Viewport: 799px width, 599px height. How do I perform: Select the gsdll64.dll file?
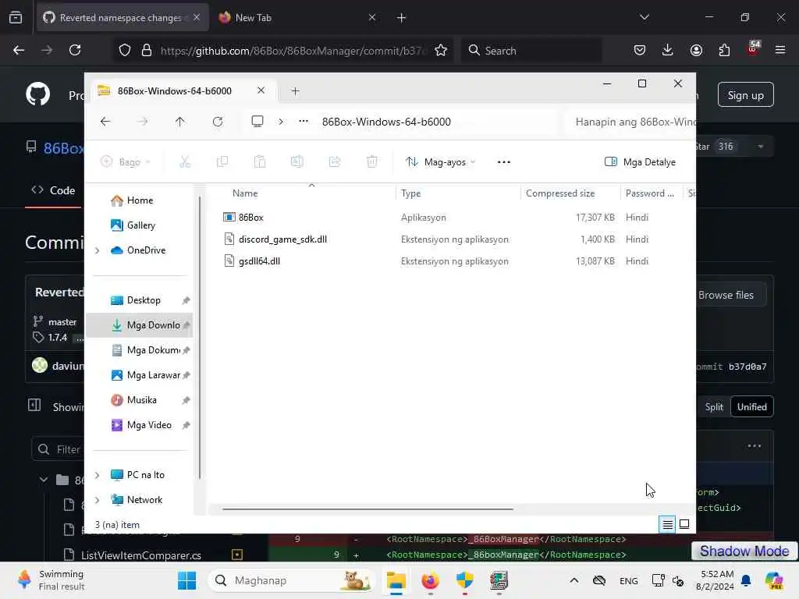click(259, 261)
